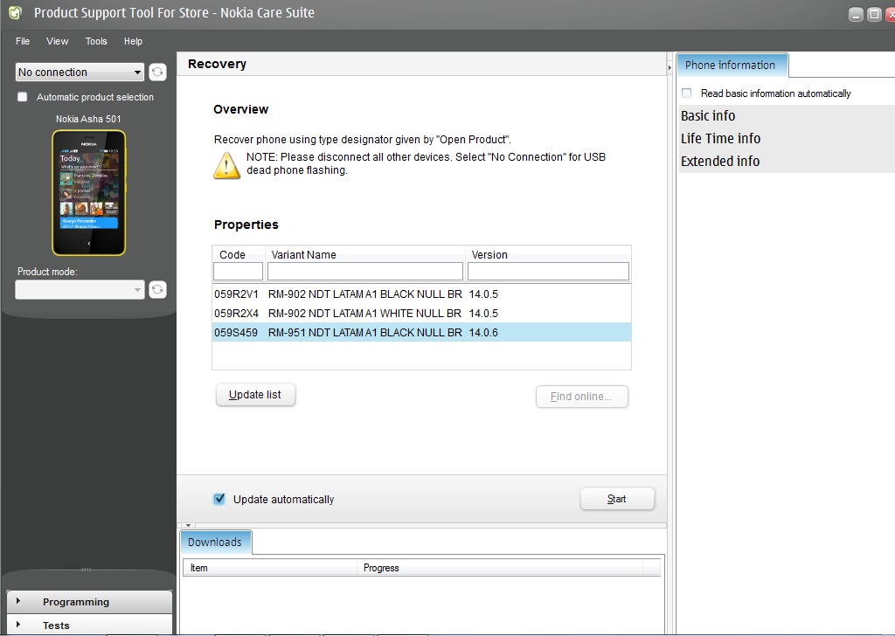895x636 pixels.
Task: Click the Nokia Care Suite app icon
Action: [16, 12]
